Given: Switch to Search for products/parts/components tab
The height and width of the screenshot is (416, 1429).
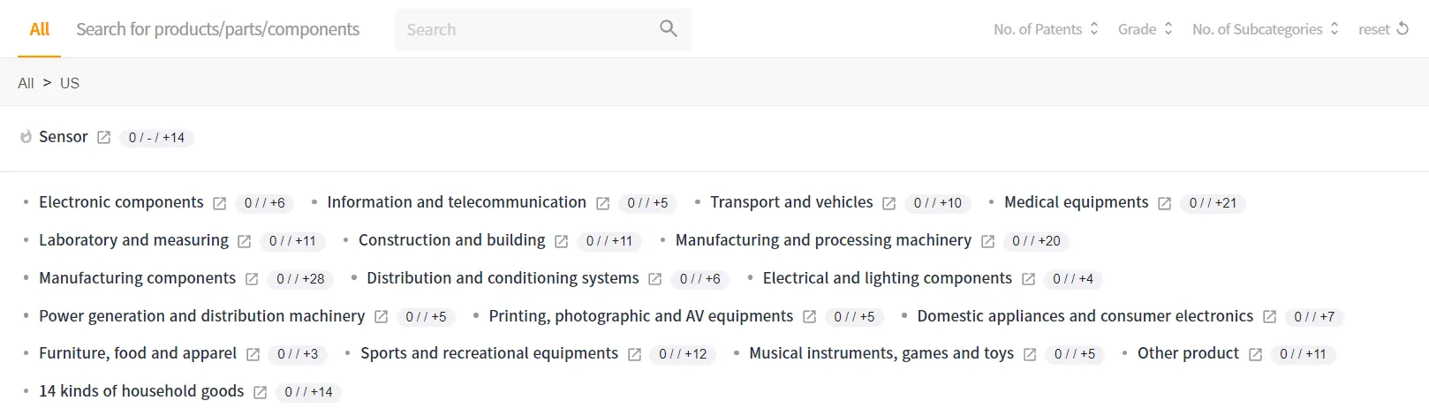Looking at the screenshot, I should click(x=217, y=29).
